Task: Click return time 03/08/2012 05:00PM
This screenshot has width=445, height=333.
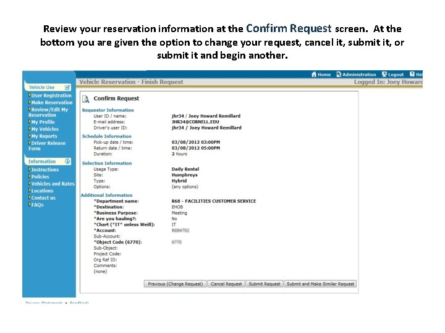Action: pyautogui.click(x=195, y=148)
